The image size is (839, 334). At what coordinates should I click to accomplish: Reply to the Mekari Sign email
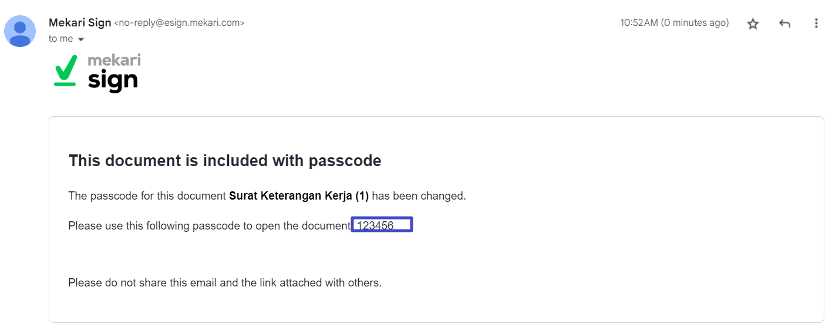pyautogui.click(x=784, y=23)
